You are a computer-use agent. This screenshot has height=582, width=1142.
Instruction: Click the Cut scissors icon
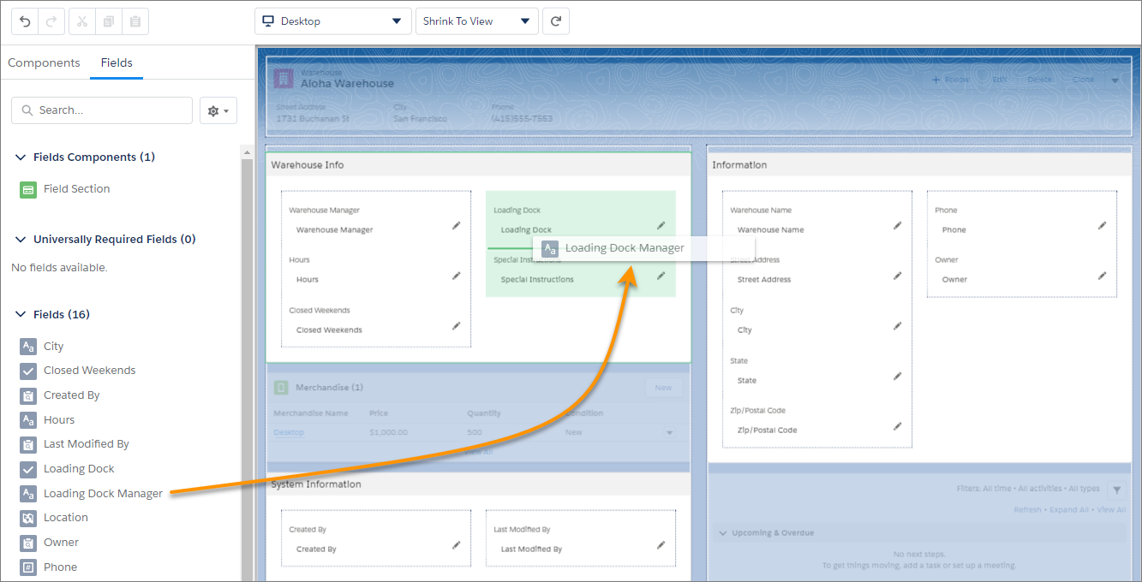83,21
